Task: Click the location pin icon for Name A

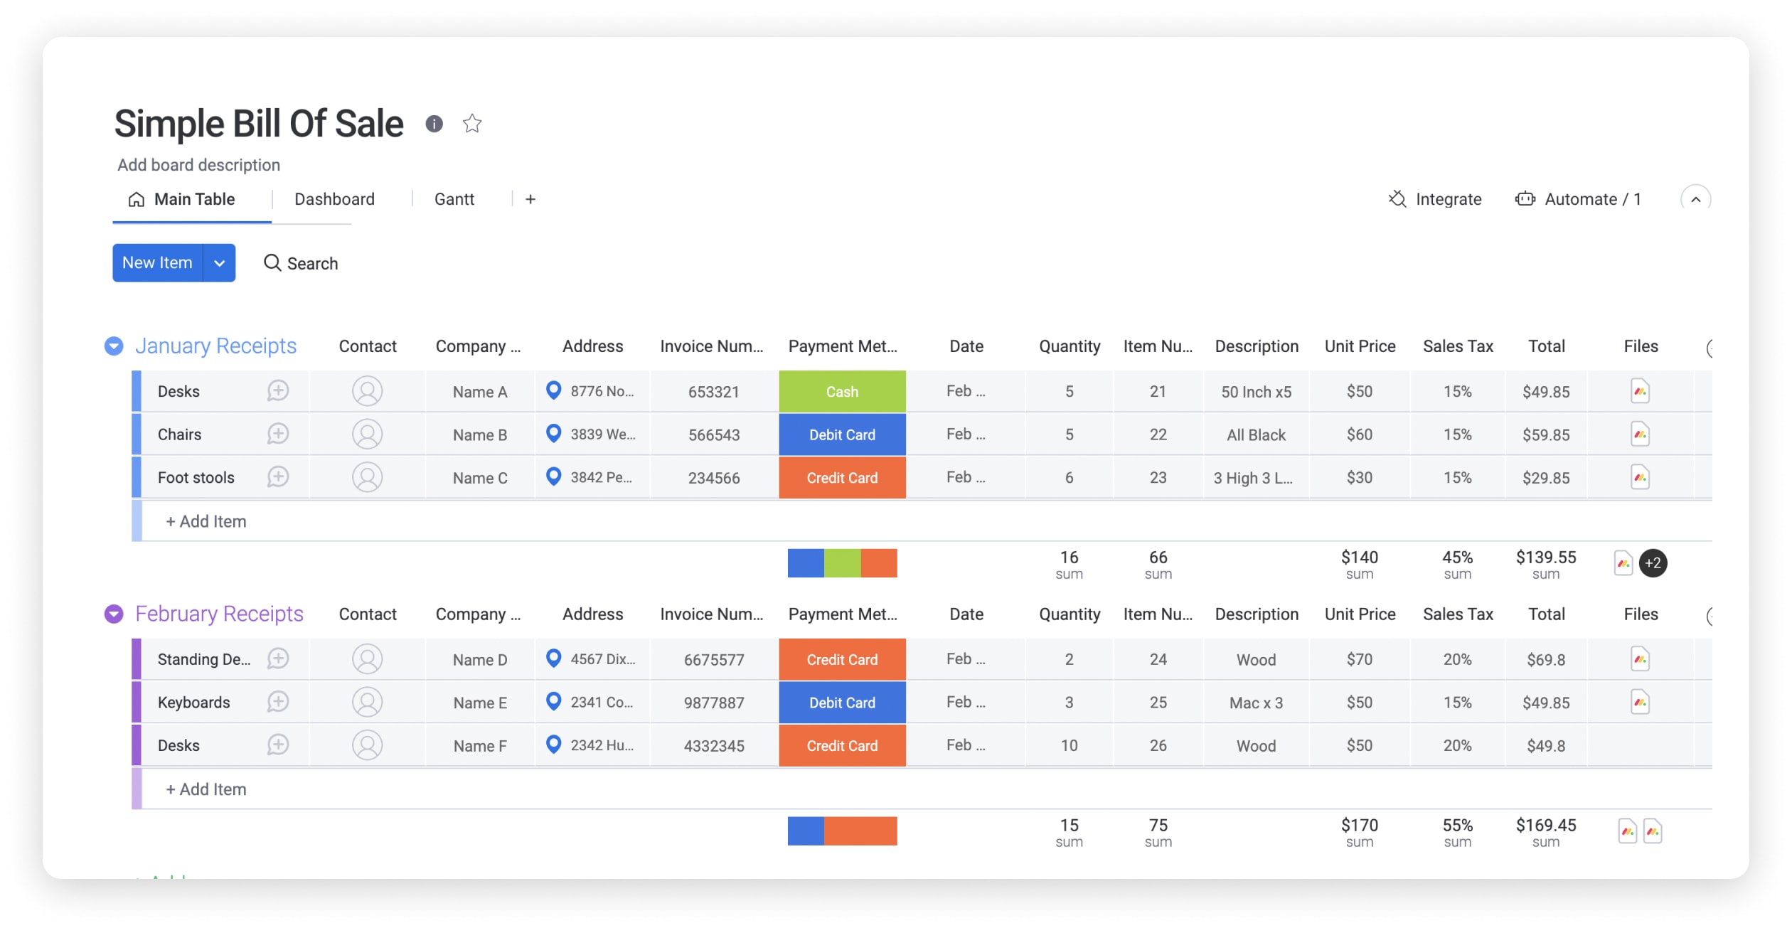Action: [x=553, y=390]
